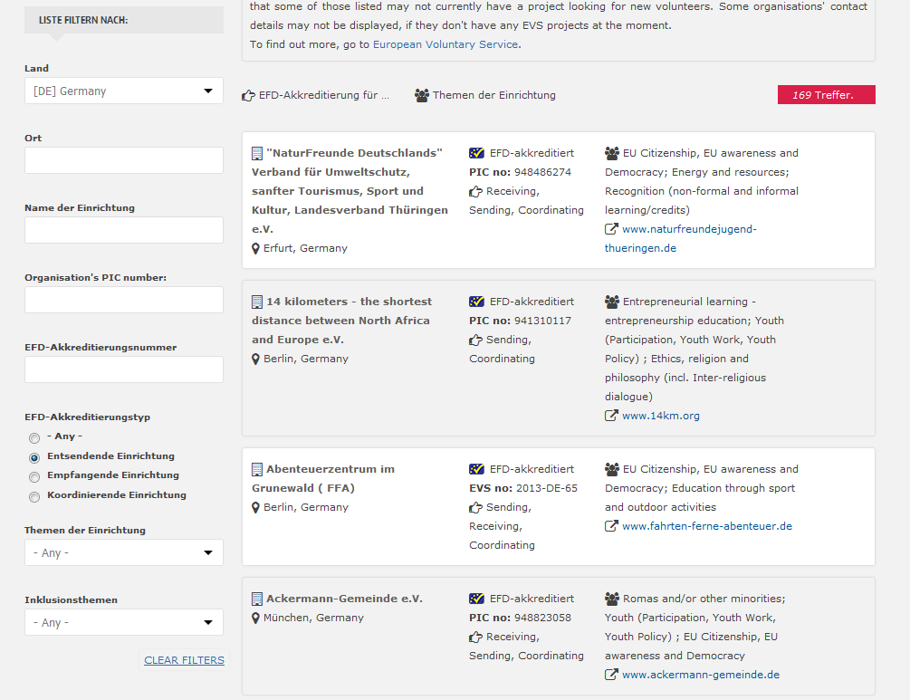Screen dimensions: 910x700
Task: Click the pin icon beside München, Germany
Action: pyautogui.click(x=256, y=618)
